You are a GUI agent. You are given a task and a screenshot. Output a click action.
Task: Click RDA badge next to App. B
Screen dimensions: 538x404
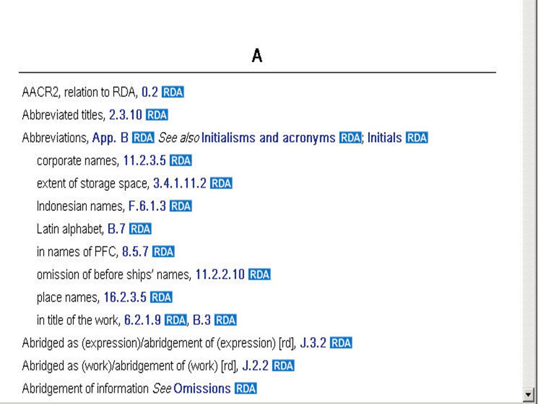point(143,138)
